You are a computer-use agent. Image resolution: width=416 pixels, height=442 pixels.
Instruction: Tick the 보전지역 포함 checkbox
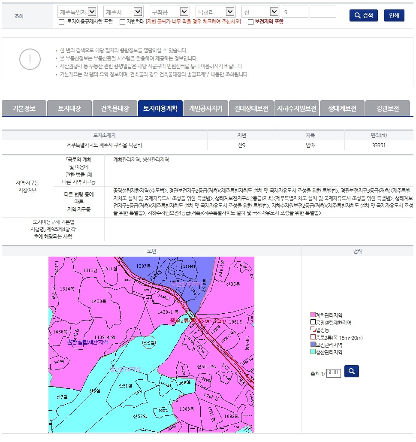tap(250, 22)
